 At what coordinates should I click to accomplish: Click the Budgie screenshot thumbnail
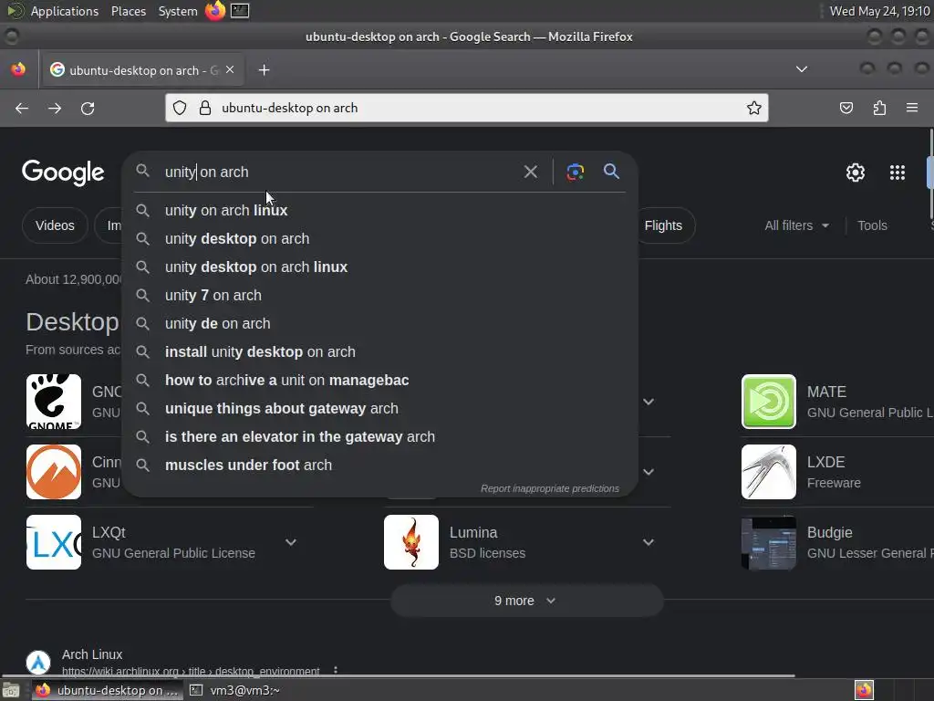(768, 542)
